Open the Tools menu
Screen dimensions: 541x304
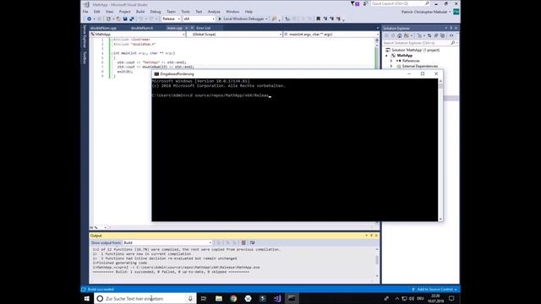coord(185,12)
